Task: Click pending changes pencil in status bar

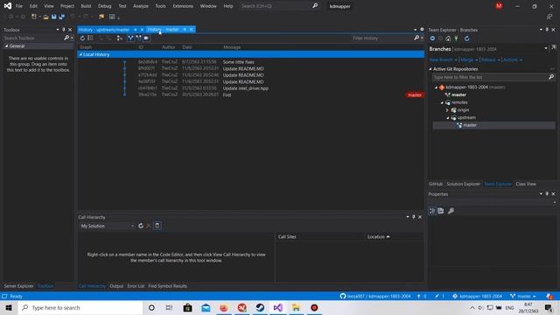Action: click(x=439, y=296)
